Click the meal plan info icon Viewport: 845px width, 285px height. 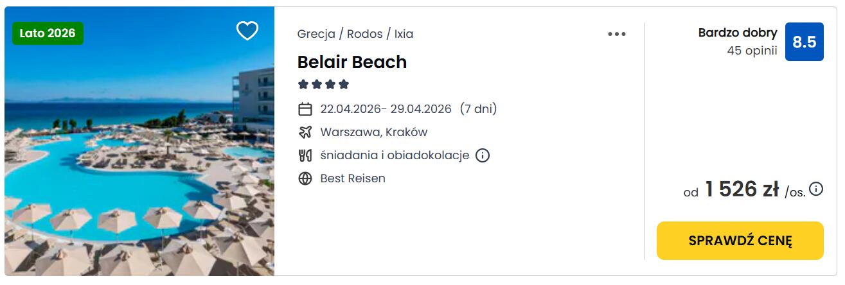[483, 155]
